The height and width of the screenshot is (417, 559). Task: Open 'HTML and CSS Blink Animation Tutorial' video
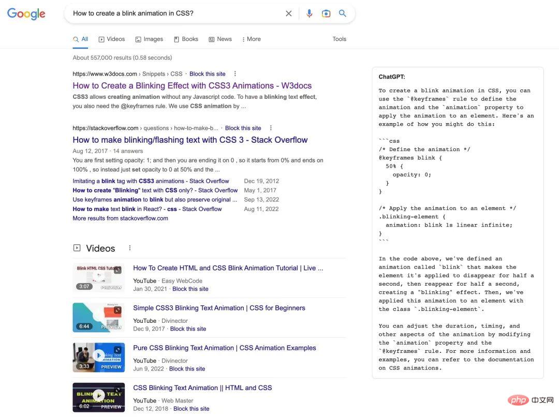coord(228,268)
